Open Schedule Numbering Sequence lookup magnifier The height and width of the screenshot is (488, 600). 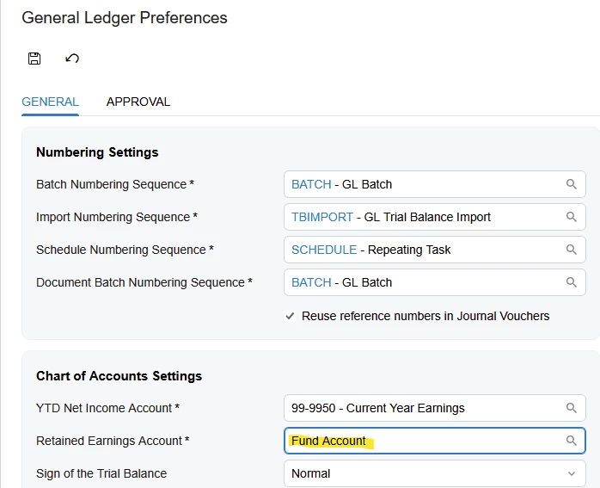[572, 250]
